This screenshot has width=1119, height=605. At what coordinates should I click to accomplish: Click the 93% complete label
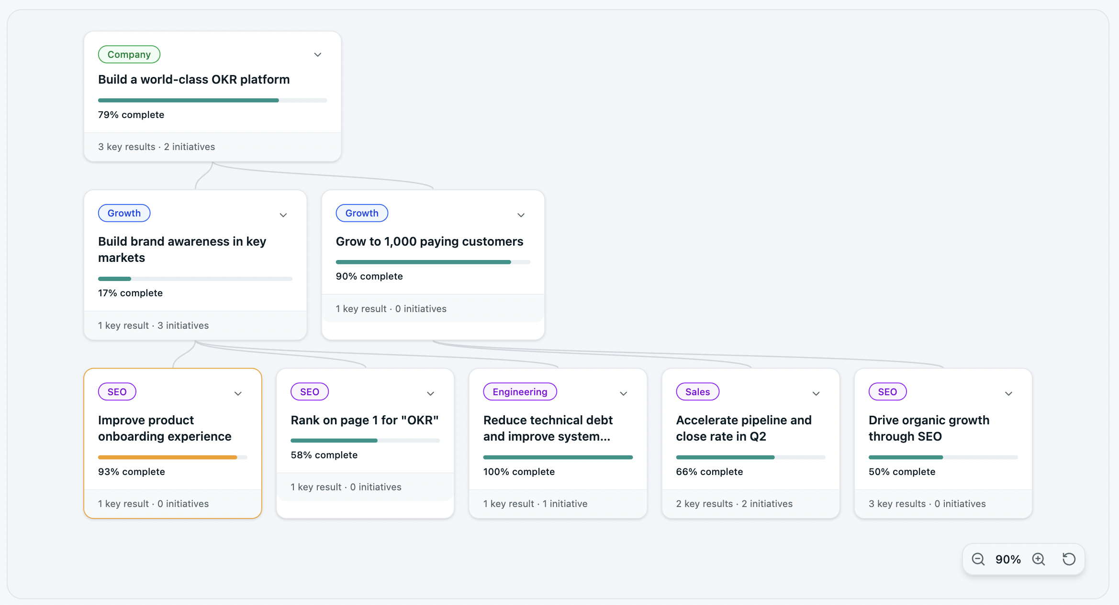point(132,472)
